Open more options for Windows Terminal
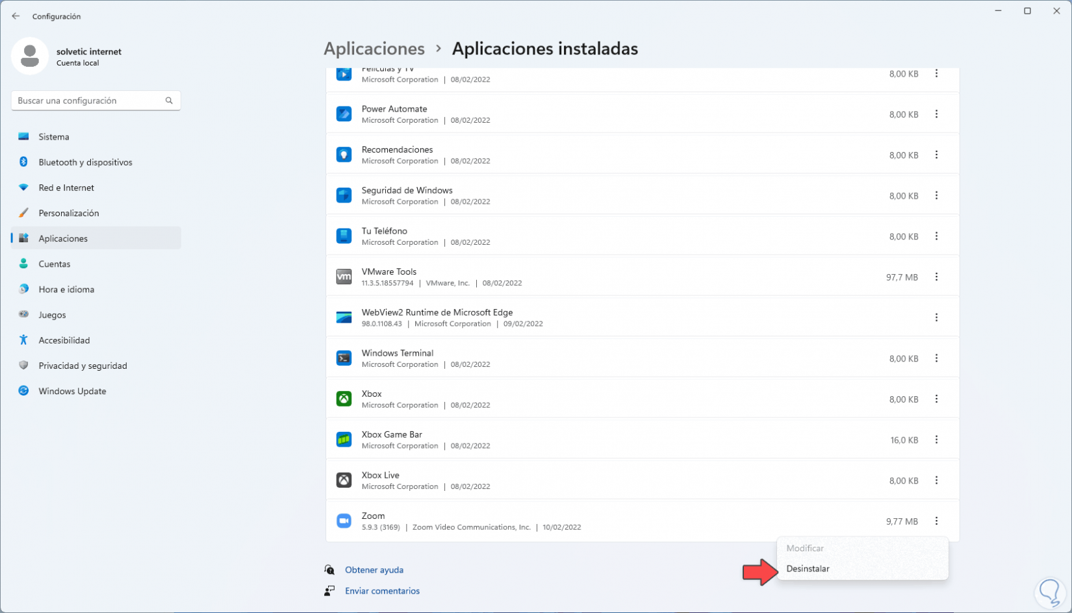 pos(936,358)
